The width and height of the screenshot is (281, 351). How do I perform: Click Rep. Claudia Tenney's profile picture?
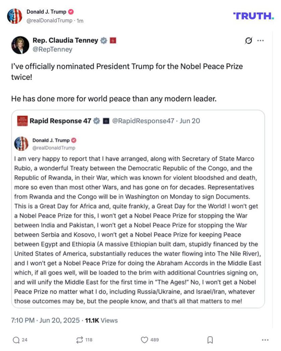click(x=20, y=45)
